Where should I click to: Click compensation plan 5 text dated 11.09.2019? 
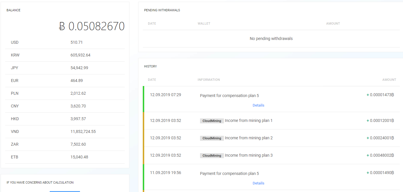coord(229,173)
